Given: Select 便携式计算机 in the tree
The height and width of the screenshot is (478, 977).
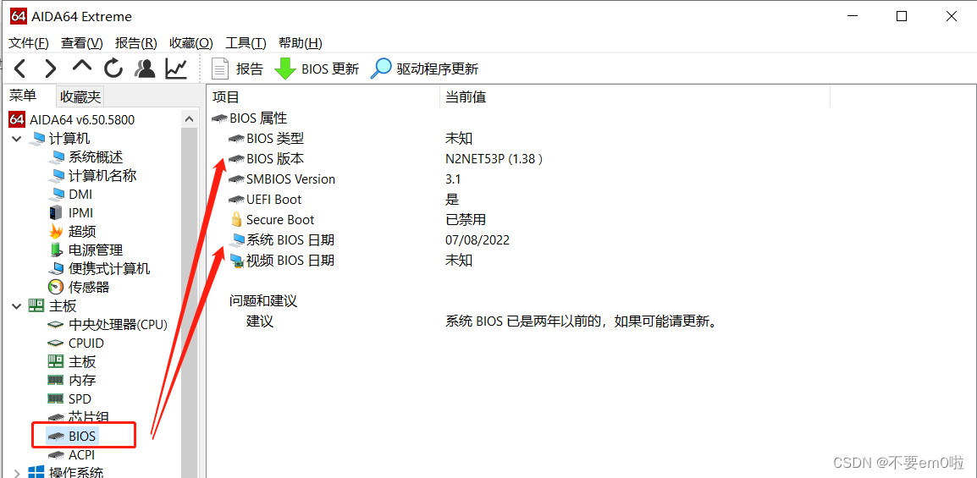Looking at the screenshot, I should (100, 269).
